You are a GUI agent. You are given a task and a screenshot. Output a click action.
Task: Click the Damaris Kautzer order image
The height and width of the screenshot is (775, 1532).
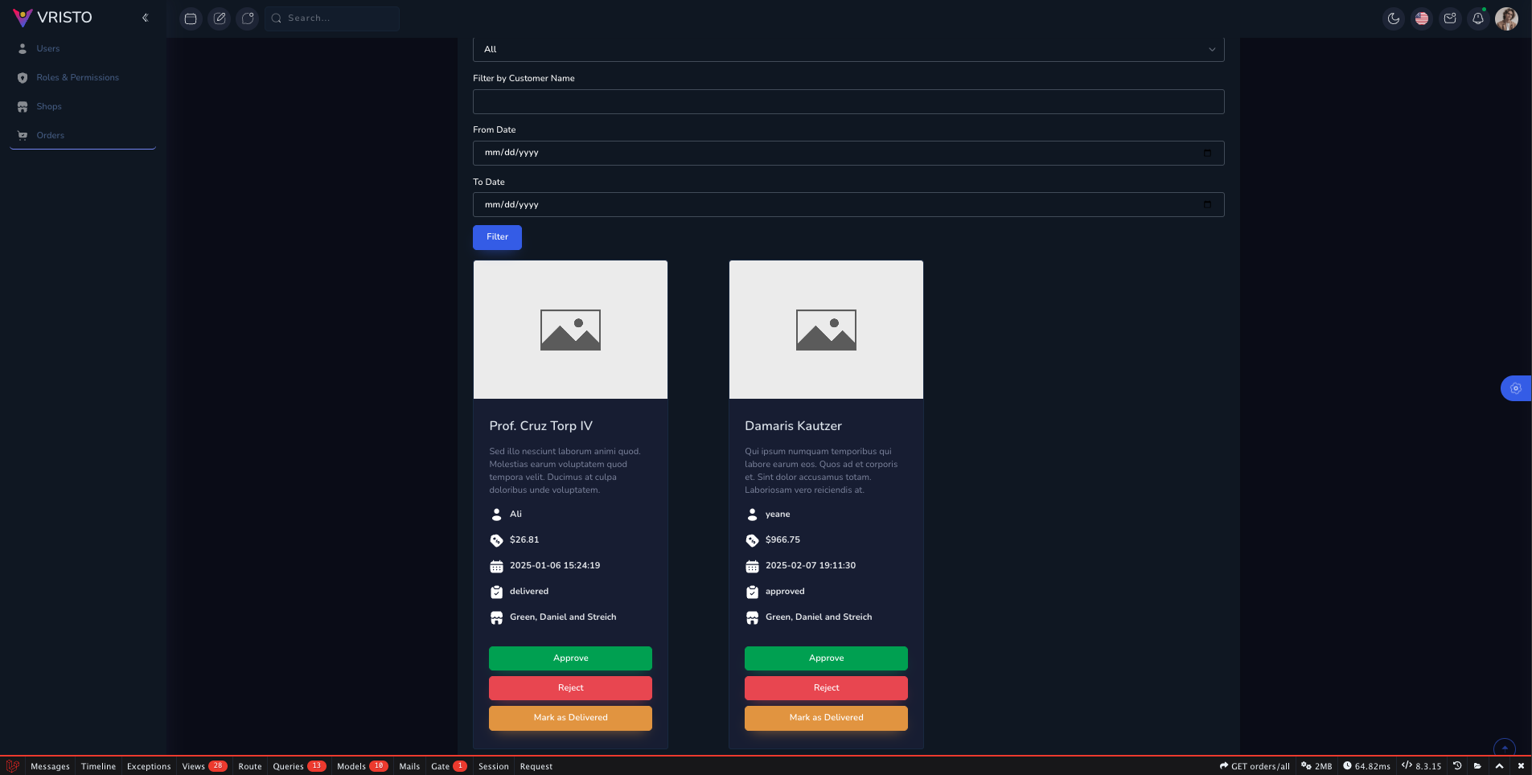pos(826,330)
